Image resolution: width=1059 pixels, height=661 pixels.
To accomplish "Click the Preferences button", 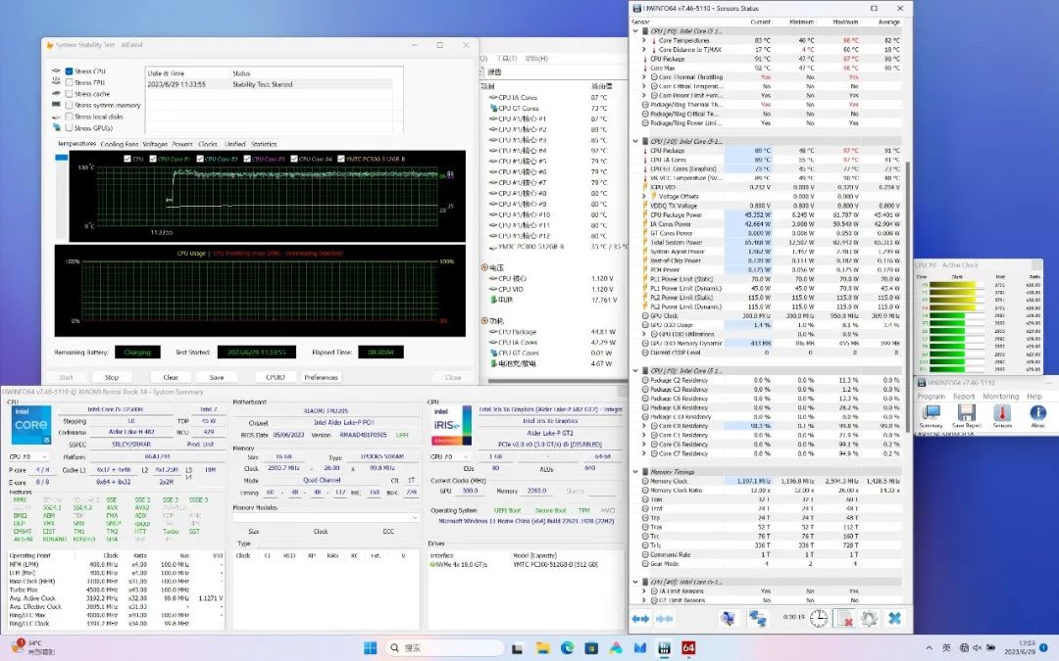I will (x=321, y=377).
